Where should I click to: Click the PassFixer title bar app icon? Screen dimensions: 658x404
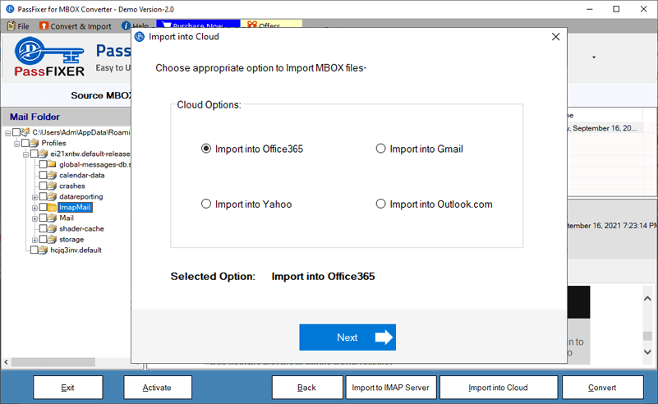coord(10,9)
